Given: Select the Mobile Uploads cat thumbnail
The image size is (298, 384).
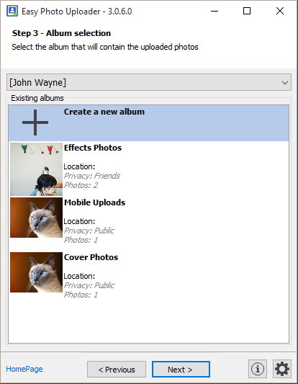Looking at the screenshot, I should (x=36, y=218).
